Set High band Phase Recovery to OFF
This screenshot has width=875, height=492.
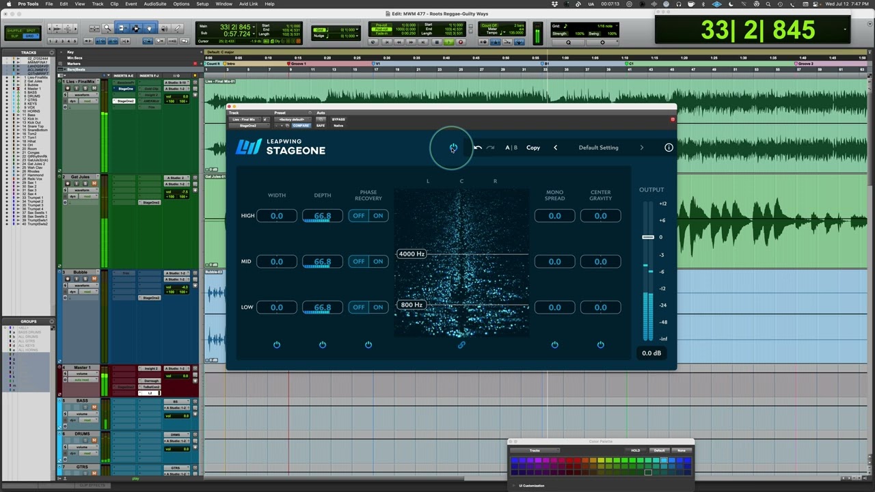(359, 216)
